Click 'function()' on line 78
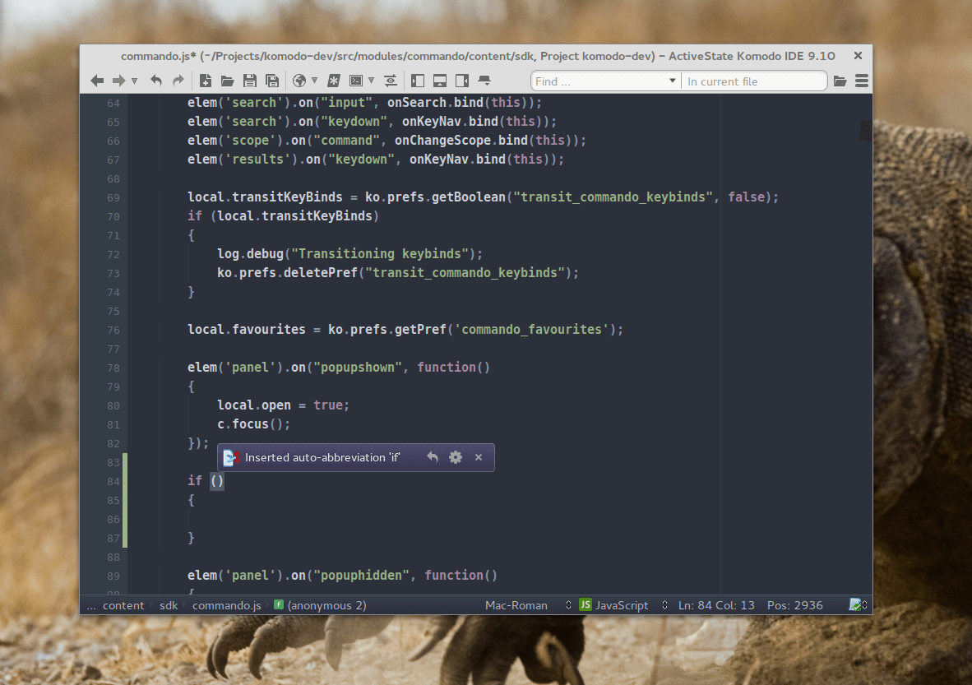This screenshot has height=685, width=972. (454, 368)
